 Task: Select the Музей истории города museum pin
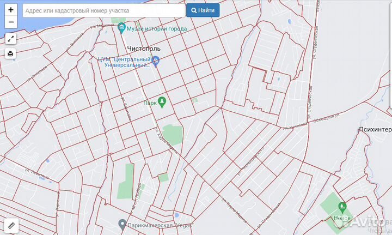coord(121,28)
